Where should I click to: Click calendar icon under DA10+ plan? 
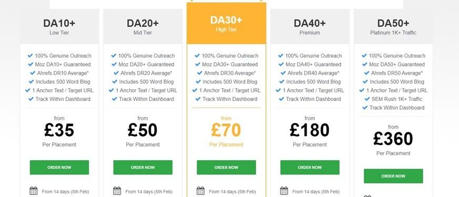[x=34, y=191]
